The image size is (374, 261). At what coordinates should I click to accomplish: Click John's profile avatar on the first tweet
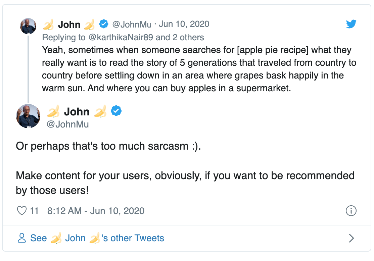28,26
